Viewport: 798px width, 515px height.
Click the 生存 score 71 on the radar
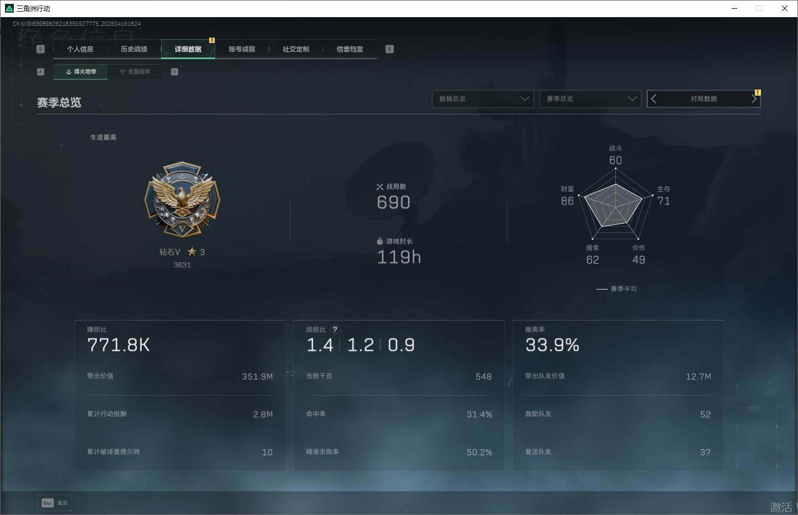[664, 201]
